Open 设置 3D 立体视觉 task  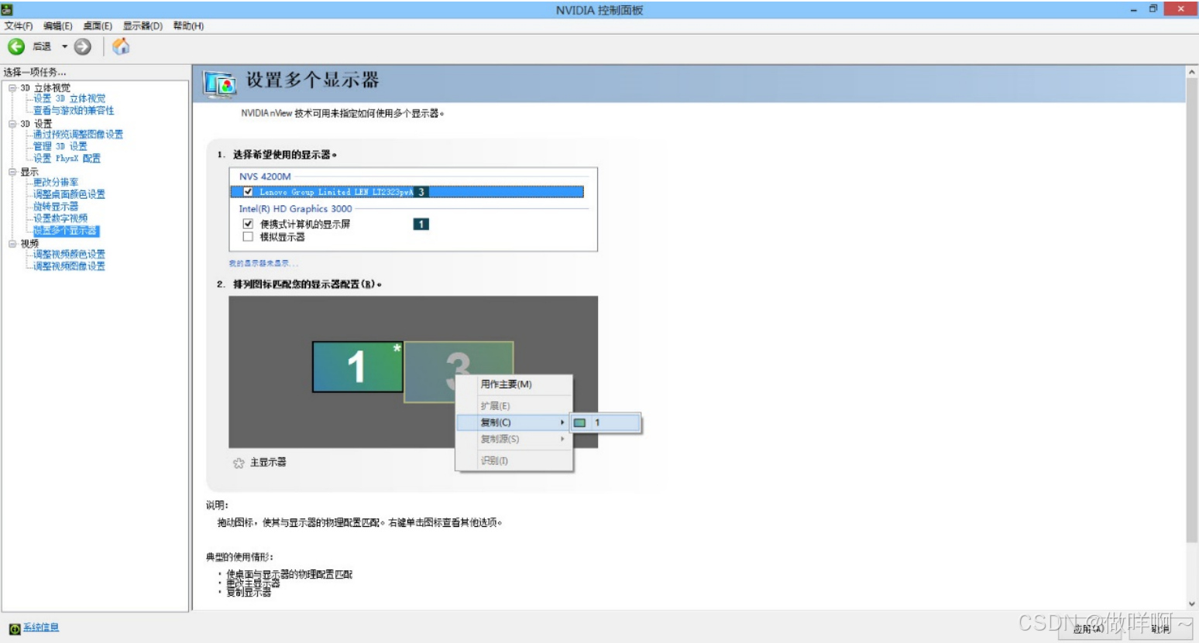pos(69,99)
